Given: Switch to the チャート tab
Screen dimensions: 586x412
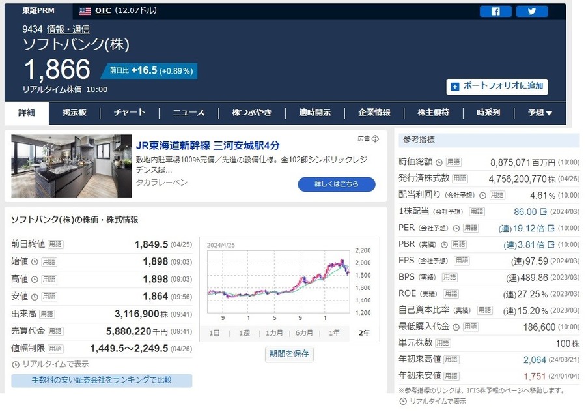Looking at the screenshot, I should (x=128, y=112).
